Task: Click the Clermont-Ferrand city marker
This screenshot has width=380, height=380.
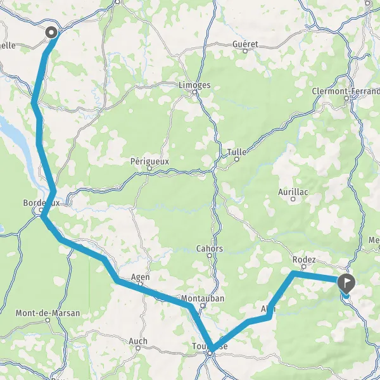Action: click(346, 98)
